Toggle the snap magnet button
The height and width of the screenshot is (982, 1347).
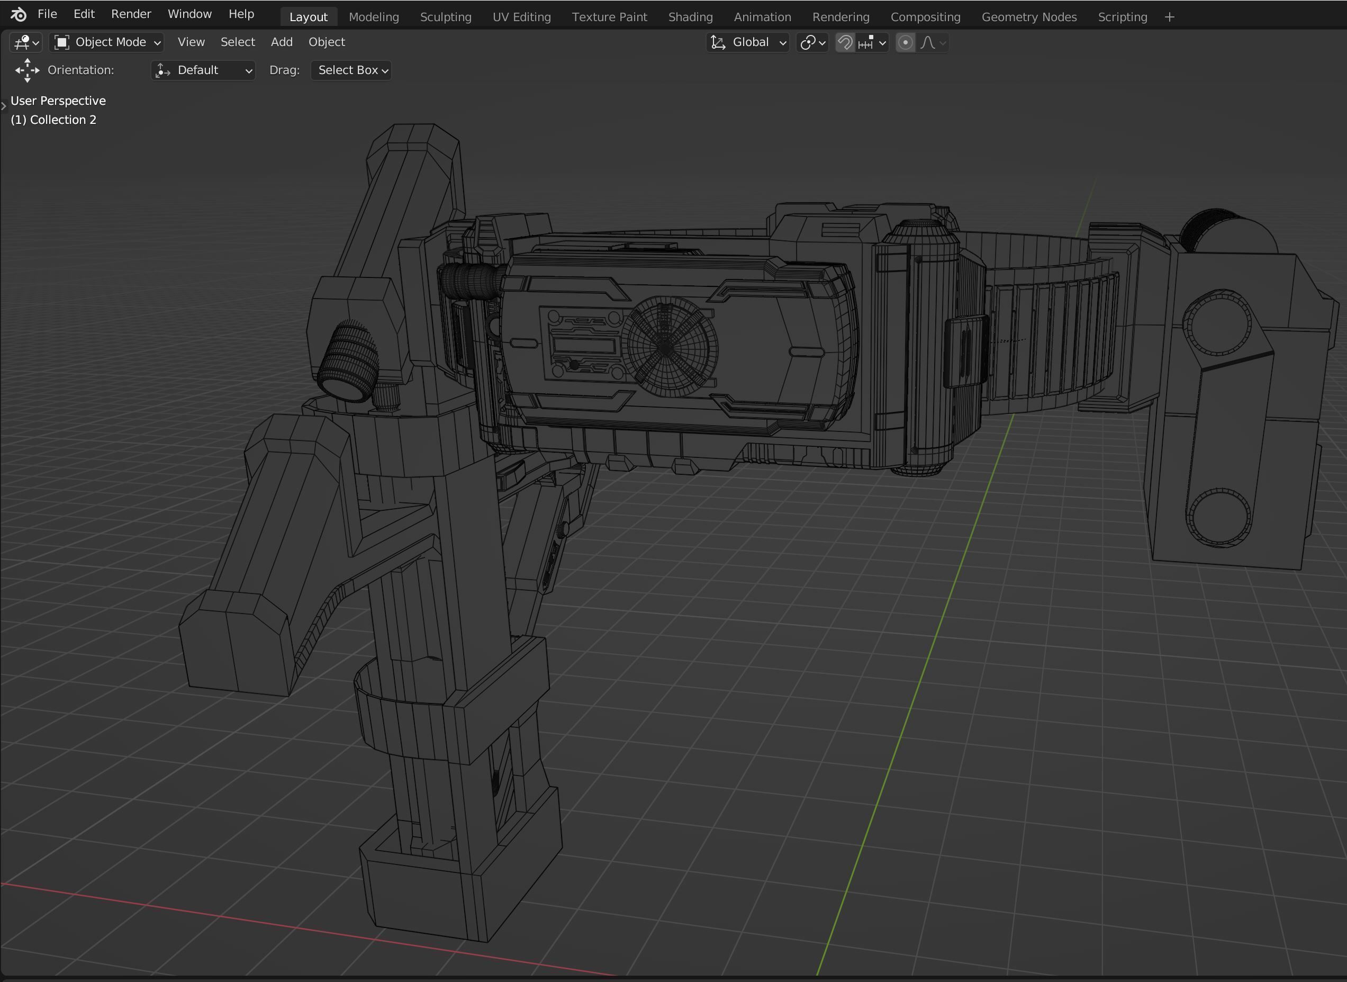click(x=844, y=43)
